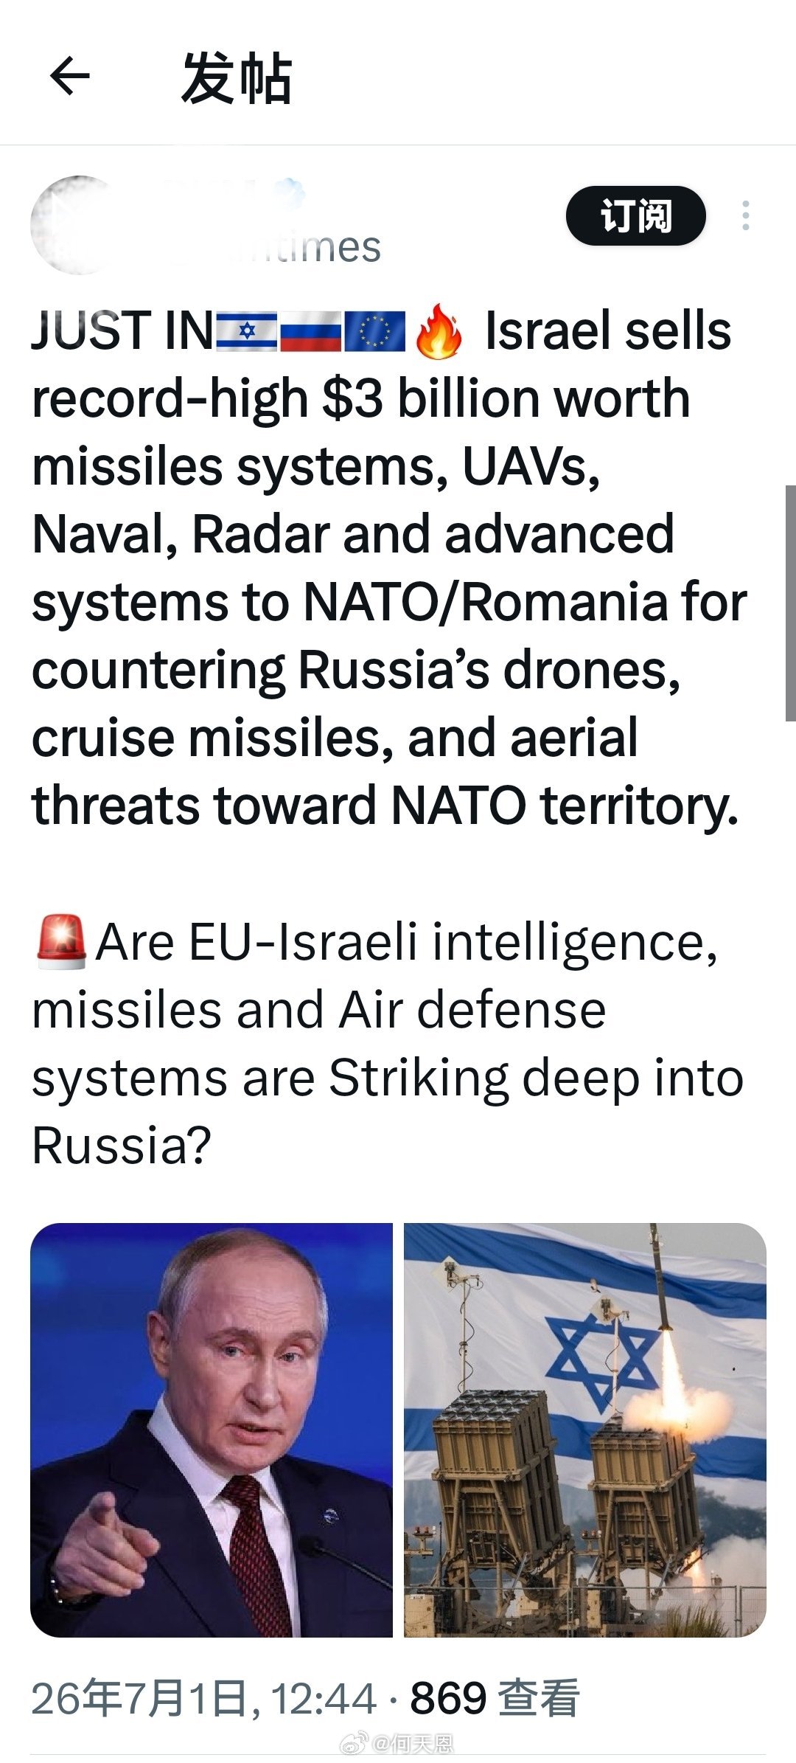Click the red siren emoji
Viewport: 796px width, 1763px height.
(61, 942)
